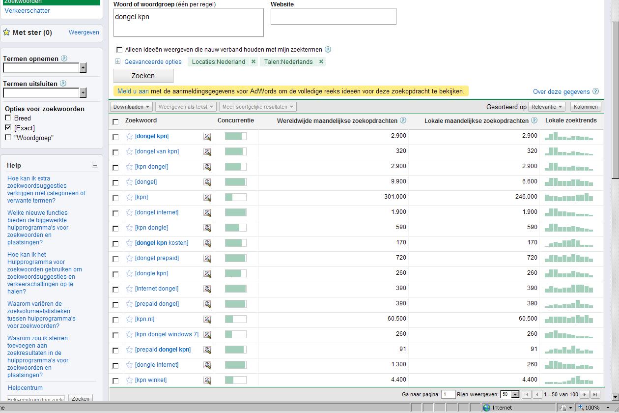
Task: Open magnifier icon for [dongle kpn]
Action: click(x=207, y=274)
